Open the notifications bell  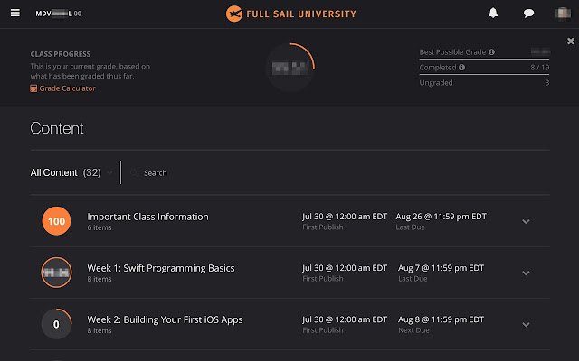point(493,14)
